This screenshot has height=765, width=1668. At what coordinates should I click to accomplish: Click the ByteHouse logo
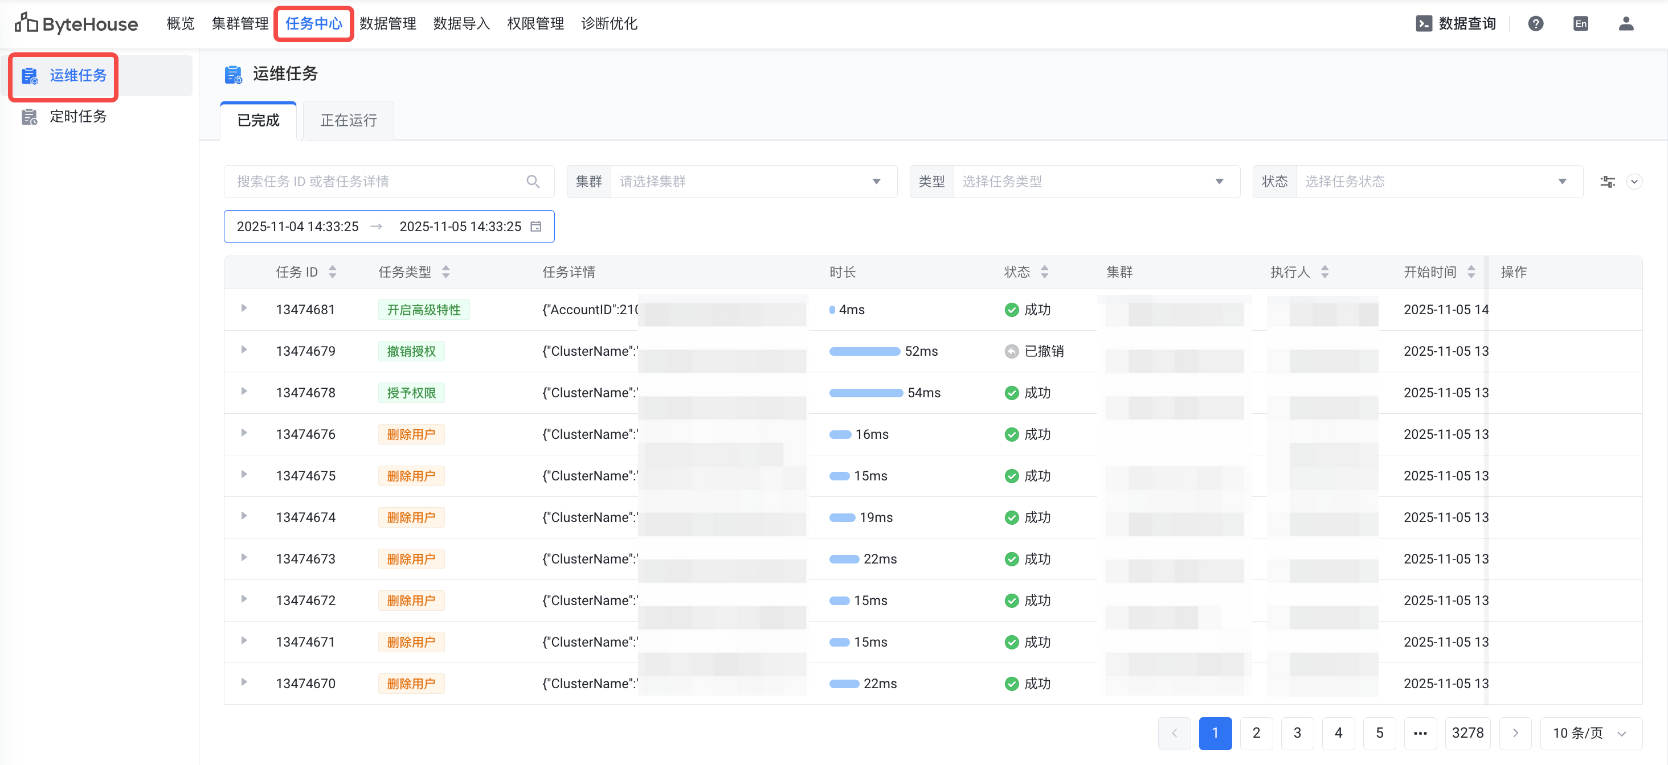[76, 24]
